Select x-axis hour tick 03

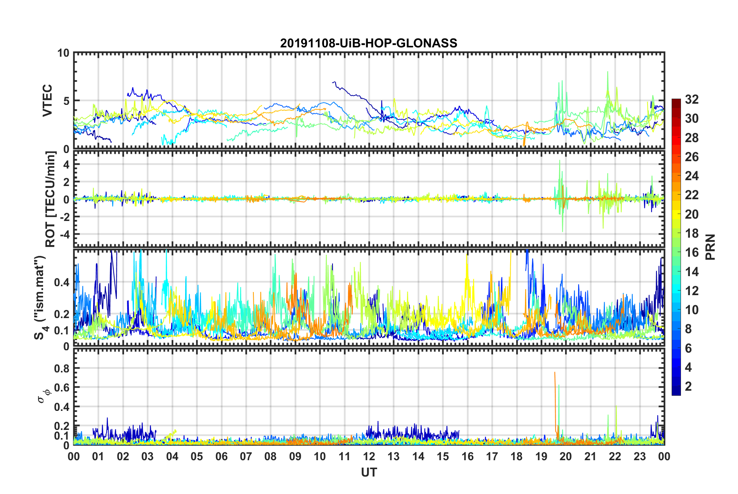(147, 456)
